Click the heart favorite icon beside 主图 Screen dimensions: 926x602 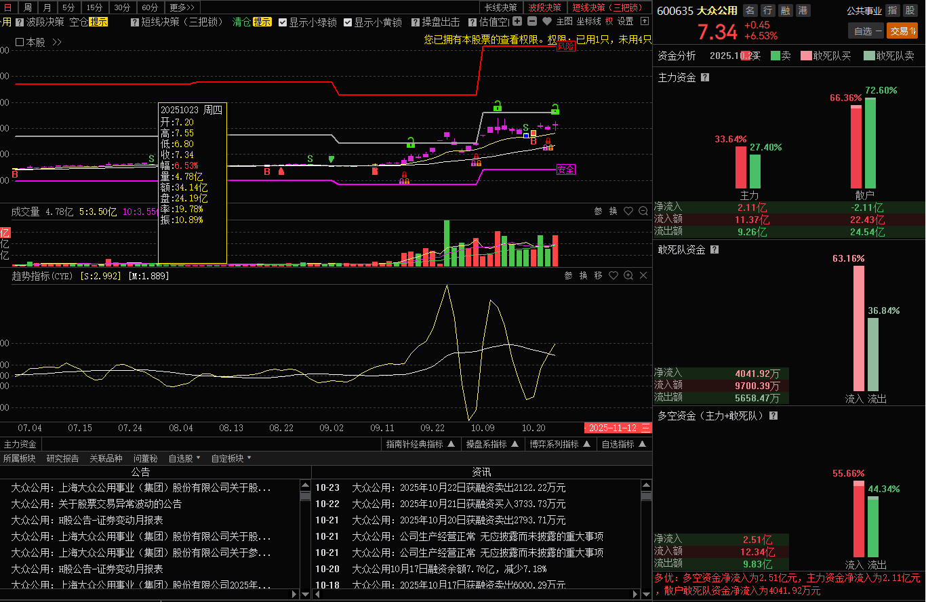click(546, 22)
